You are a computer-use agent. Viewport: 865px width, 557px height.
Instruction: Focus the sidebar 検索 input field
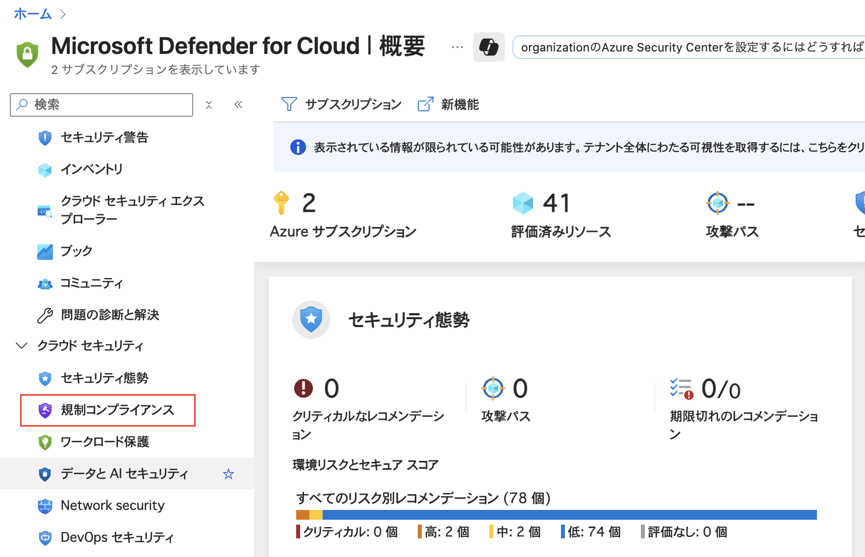(102, 105)
